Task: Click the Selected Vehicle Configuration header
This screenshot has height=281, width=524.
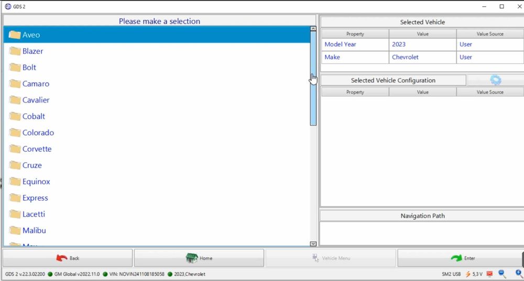Action: click(x=393, y=80)
